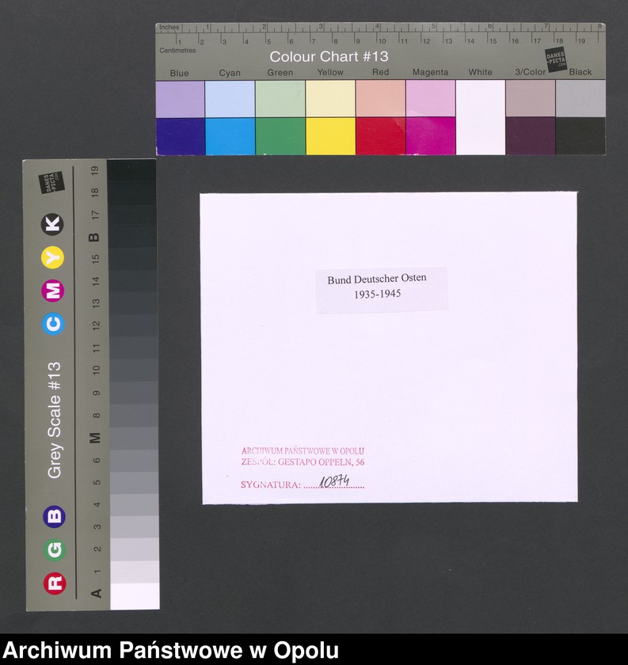Click the red R circle
The image size is (628, 665).
pyautogui.click(x=54, y=583)
